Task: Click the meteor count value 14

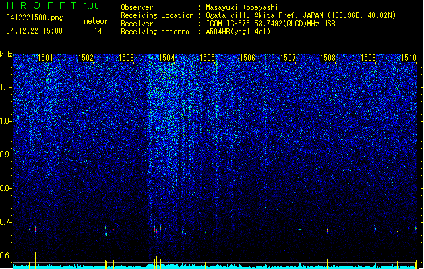Action: (98, 31)
